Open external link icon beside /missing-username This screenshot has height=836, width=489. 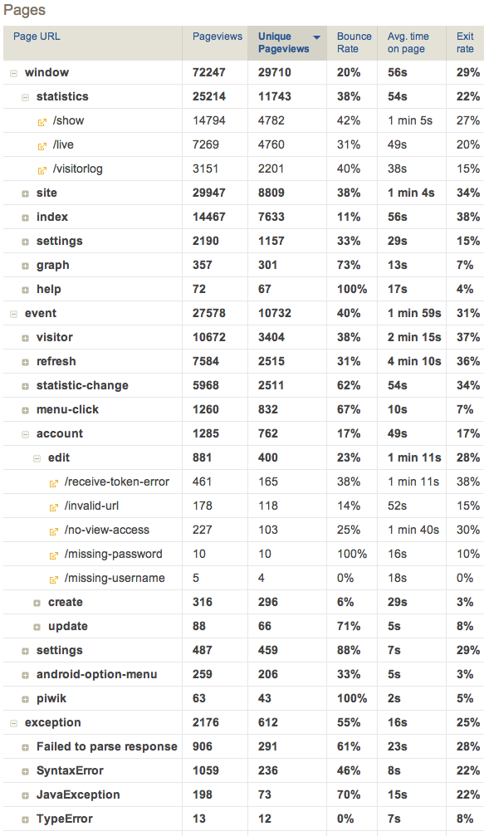click(54, 579)
